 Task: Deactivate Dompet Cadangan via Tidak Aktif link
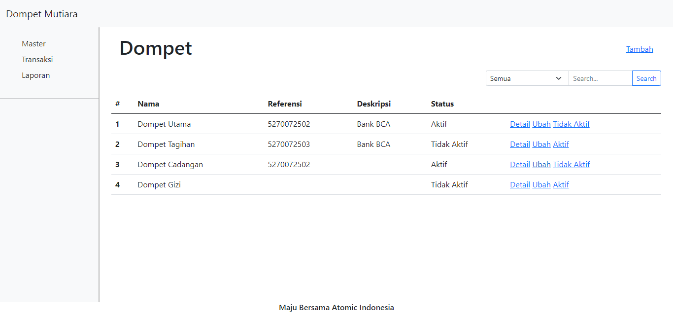coord(571,164)
